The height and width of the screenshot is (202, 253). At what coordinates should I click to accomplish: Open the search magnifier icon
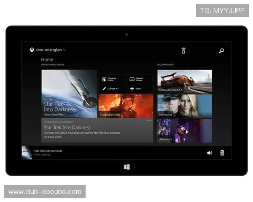coord(221,51)
